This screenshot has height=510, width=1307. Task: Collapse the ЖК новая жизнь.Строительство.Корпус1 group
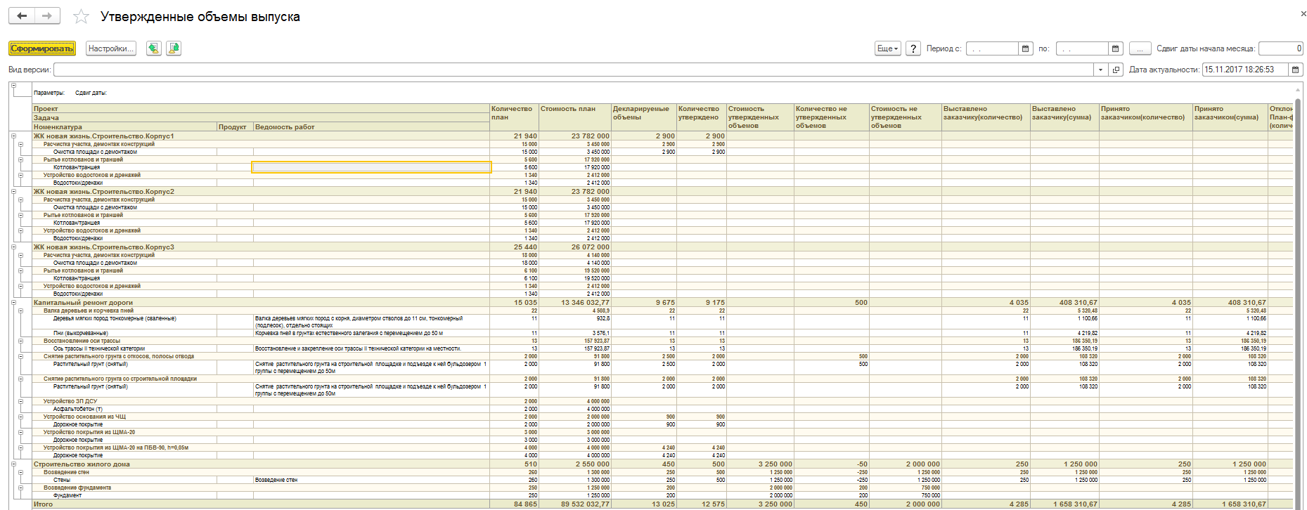[x=13, y=136]
